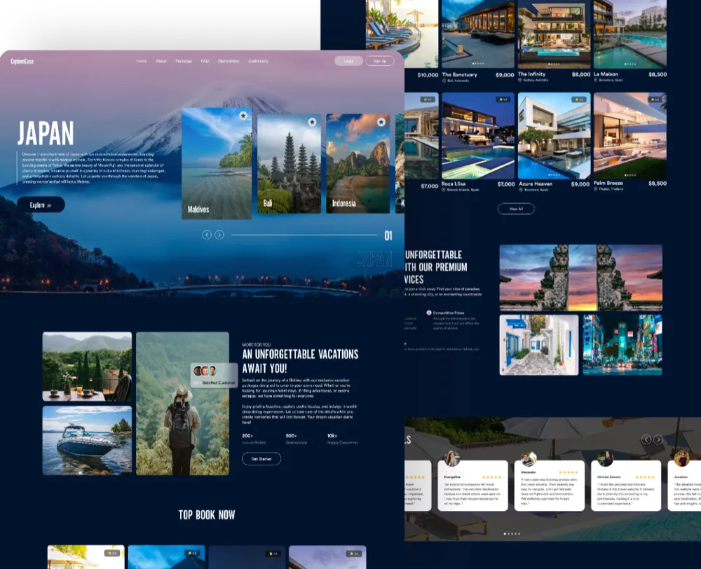Click the $9,000 price of The Sanctuary
This screenshot has height=569, width=701.
pos(505,75)
